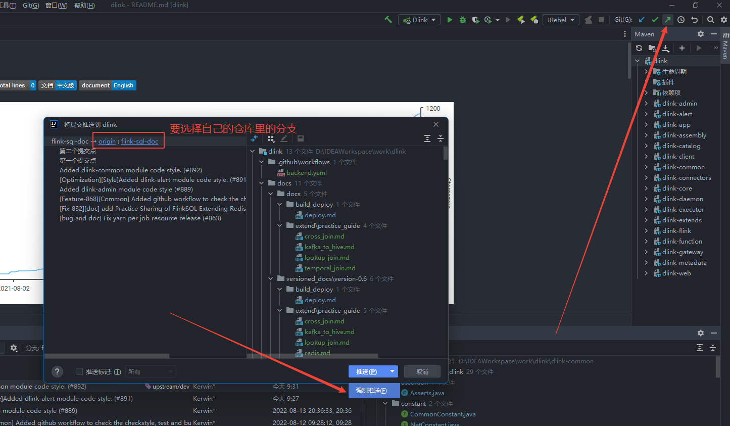Click the flink-sql-doc target branch link
The image size is (730, 426).
(139, 141)
